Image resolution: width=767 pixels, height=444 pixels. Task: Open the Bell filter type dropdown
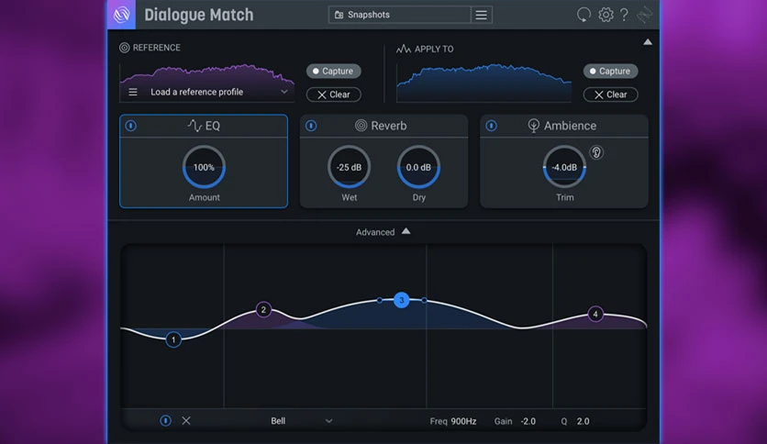(301, 421)
